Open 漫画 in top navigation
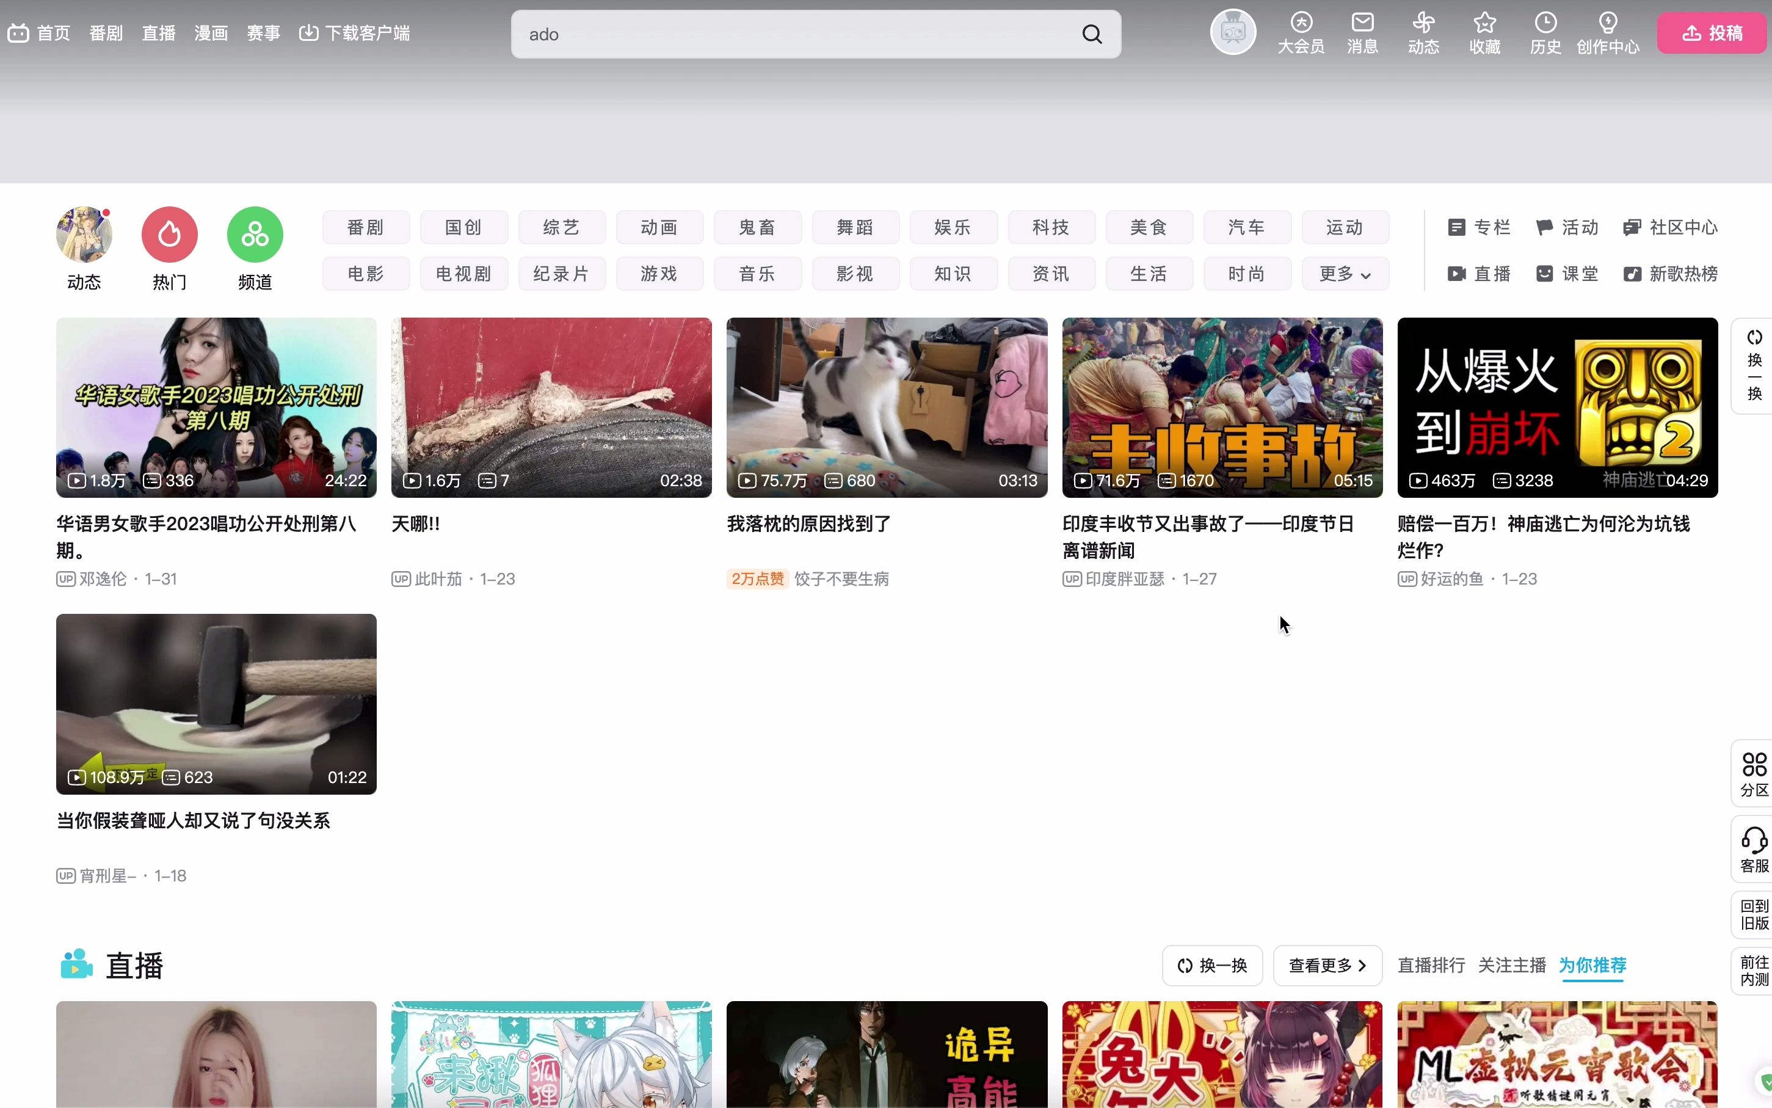1772x1108 pixels. click(211, 33)
